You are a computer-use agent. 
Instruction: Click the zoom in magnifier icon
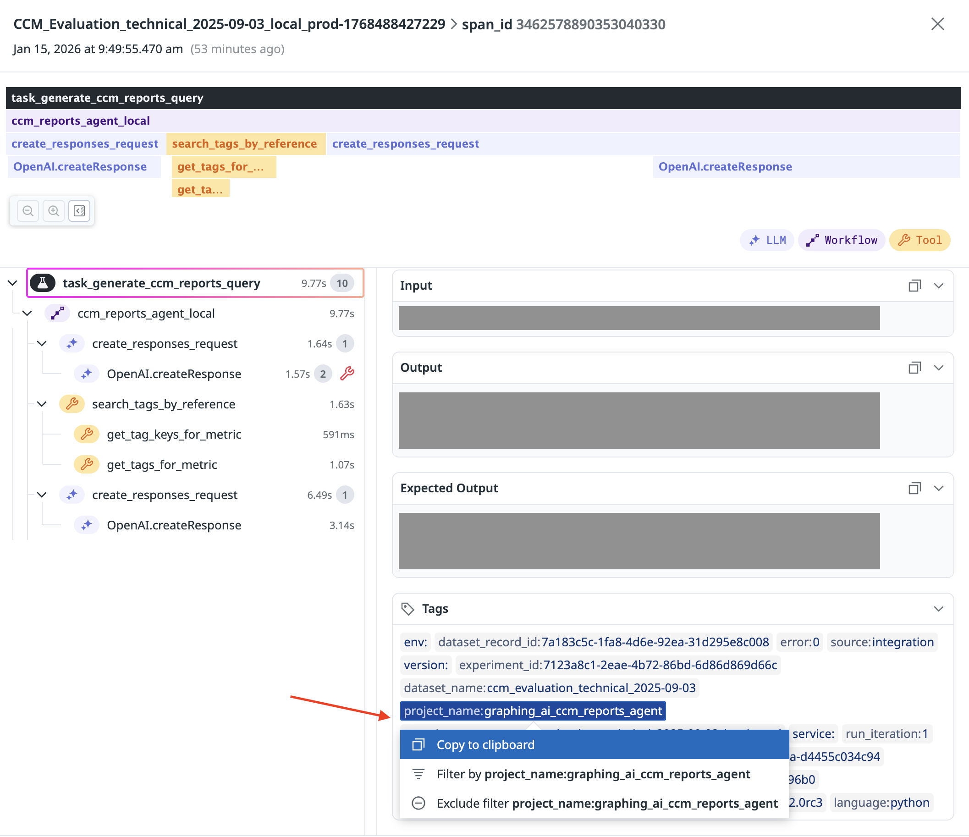54,211
